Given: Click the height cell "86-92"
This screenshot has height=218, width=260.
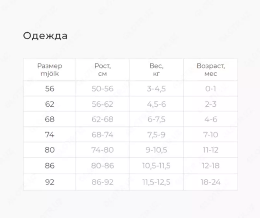Looking at the screenshot, I should (102, 182).
